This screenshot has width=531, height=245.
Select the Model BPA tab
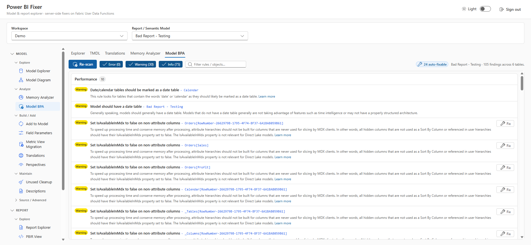pos(175,53)
